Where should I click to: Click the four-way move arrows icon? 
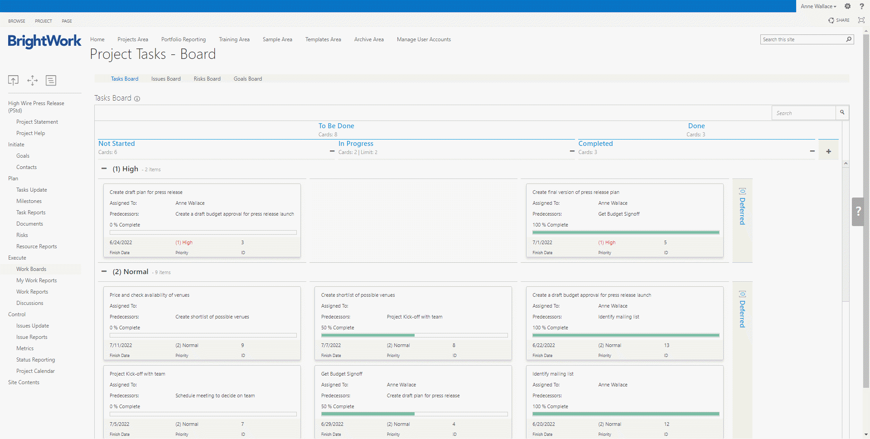pyautogui.click(x=32, y=80)
